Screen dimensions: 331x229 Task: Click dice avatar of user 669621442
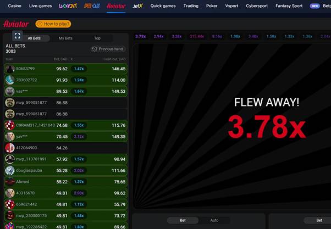(10, 204)
